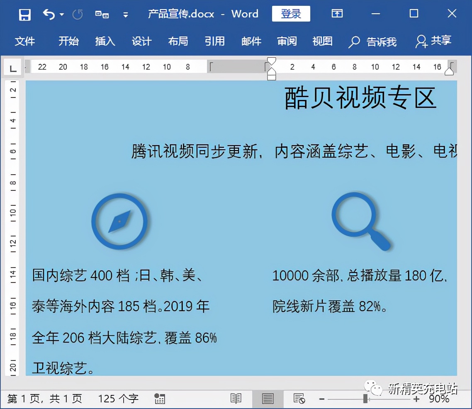Screen dimensions: 472x409
Task: Click the plus on the zoom slider
Action: tap(416, 398)
